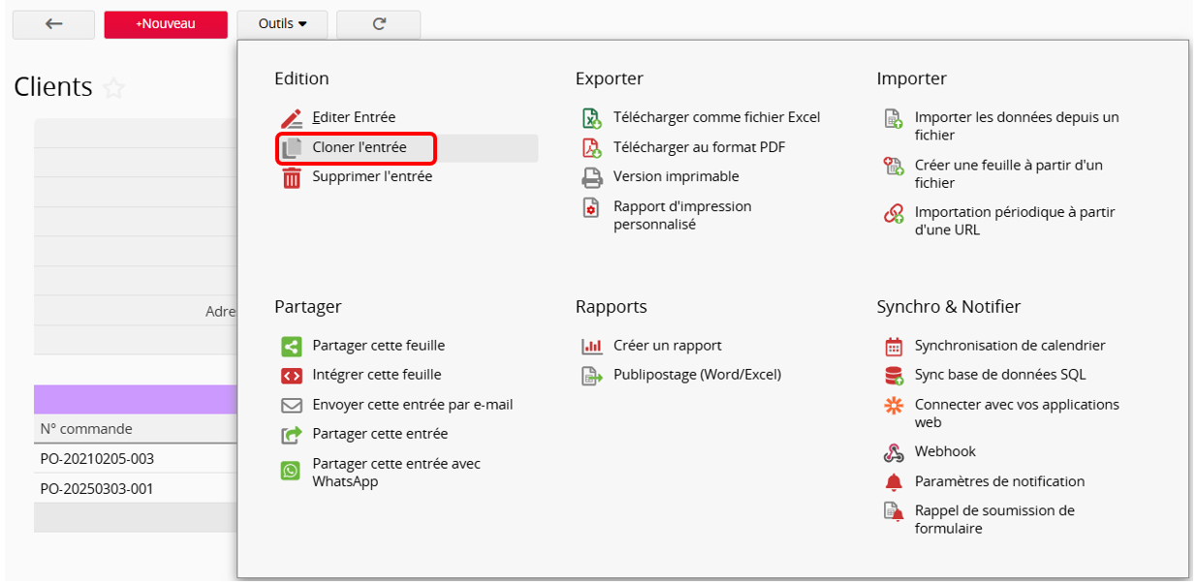This screenshot has width=1196, height=585.
Task: Click the refresh button in toolbar
Action: (x=379, y=24)
